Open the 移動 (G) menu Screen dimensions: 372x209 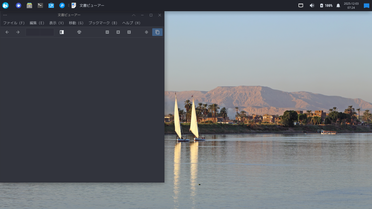(76, 23)
